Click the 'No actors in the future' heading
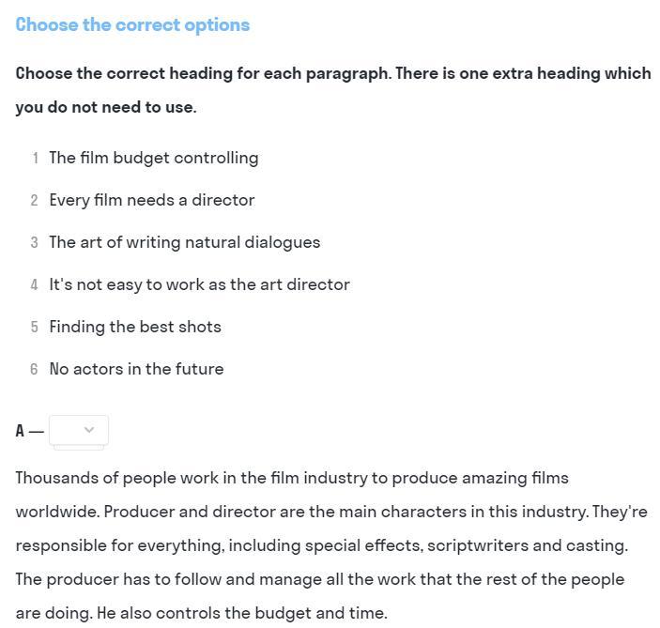660x628 pixels. pyautogui.click(x=136, y=369)
